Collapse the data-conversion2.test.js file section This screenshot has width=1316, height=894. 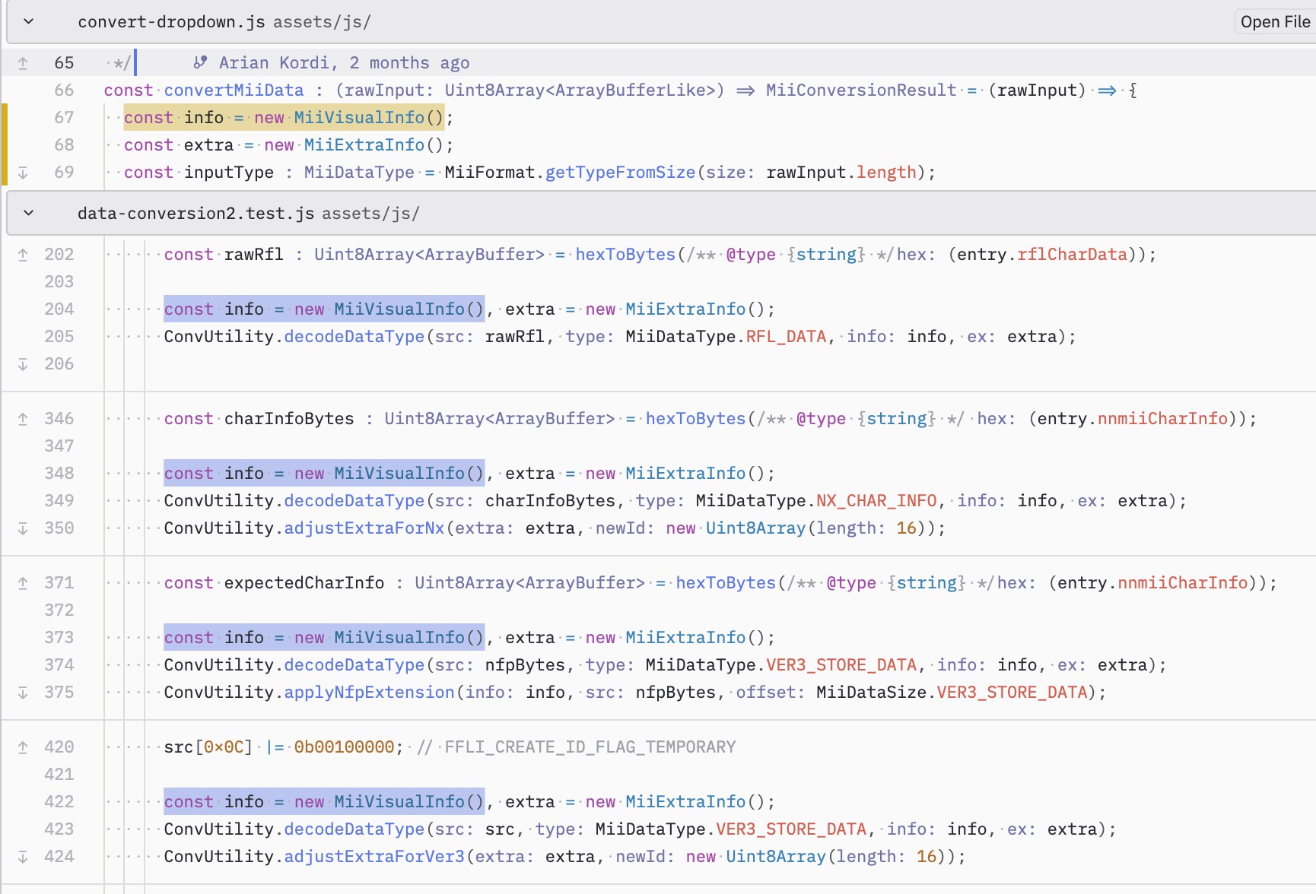tap(28, 213)
